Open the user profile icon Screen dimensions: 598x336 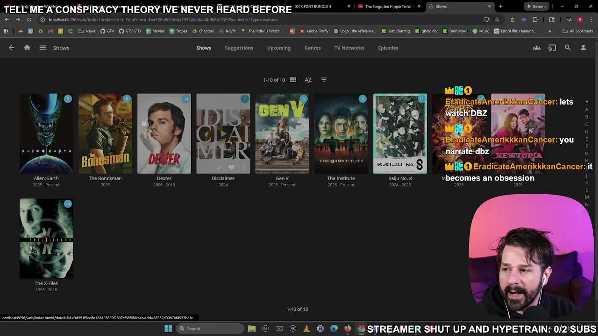click(583, 48)
